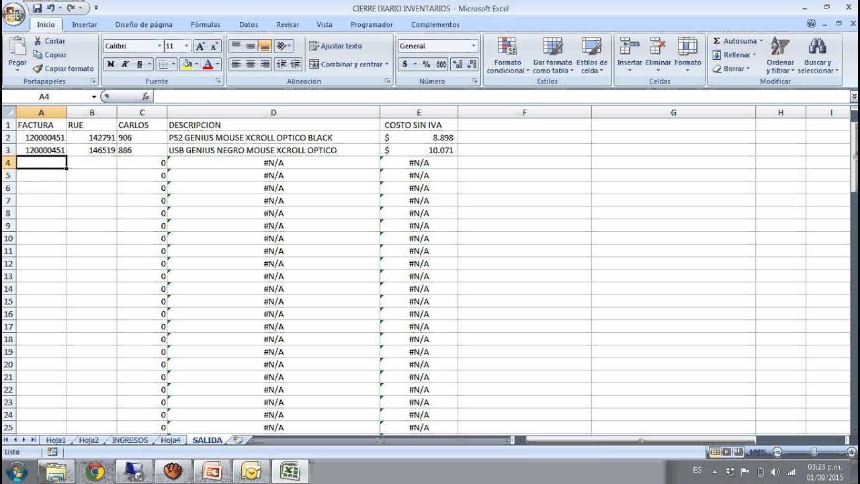The image size is (860, 484).
Task: Open the Formato cells button in Celdas
Action: [687, 55]
